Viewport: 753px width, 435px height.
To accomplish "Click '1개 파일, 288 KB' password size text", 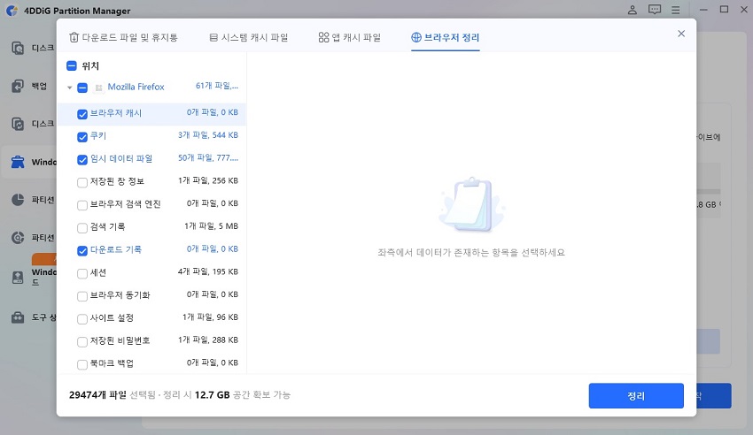I will [208, 340].
